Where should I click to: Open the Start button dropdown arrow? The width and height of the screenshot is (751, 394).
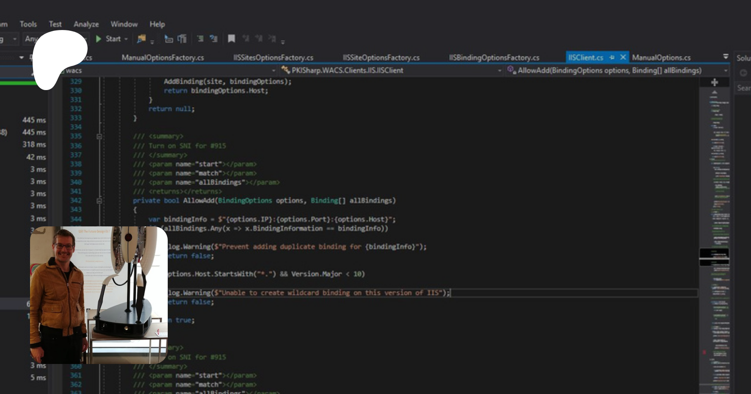point(126,39)
